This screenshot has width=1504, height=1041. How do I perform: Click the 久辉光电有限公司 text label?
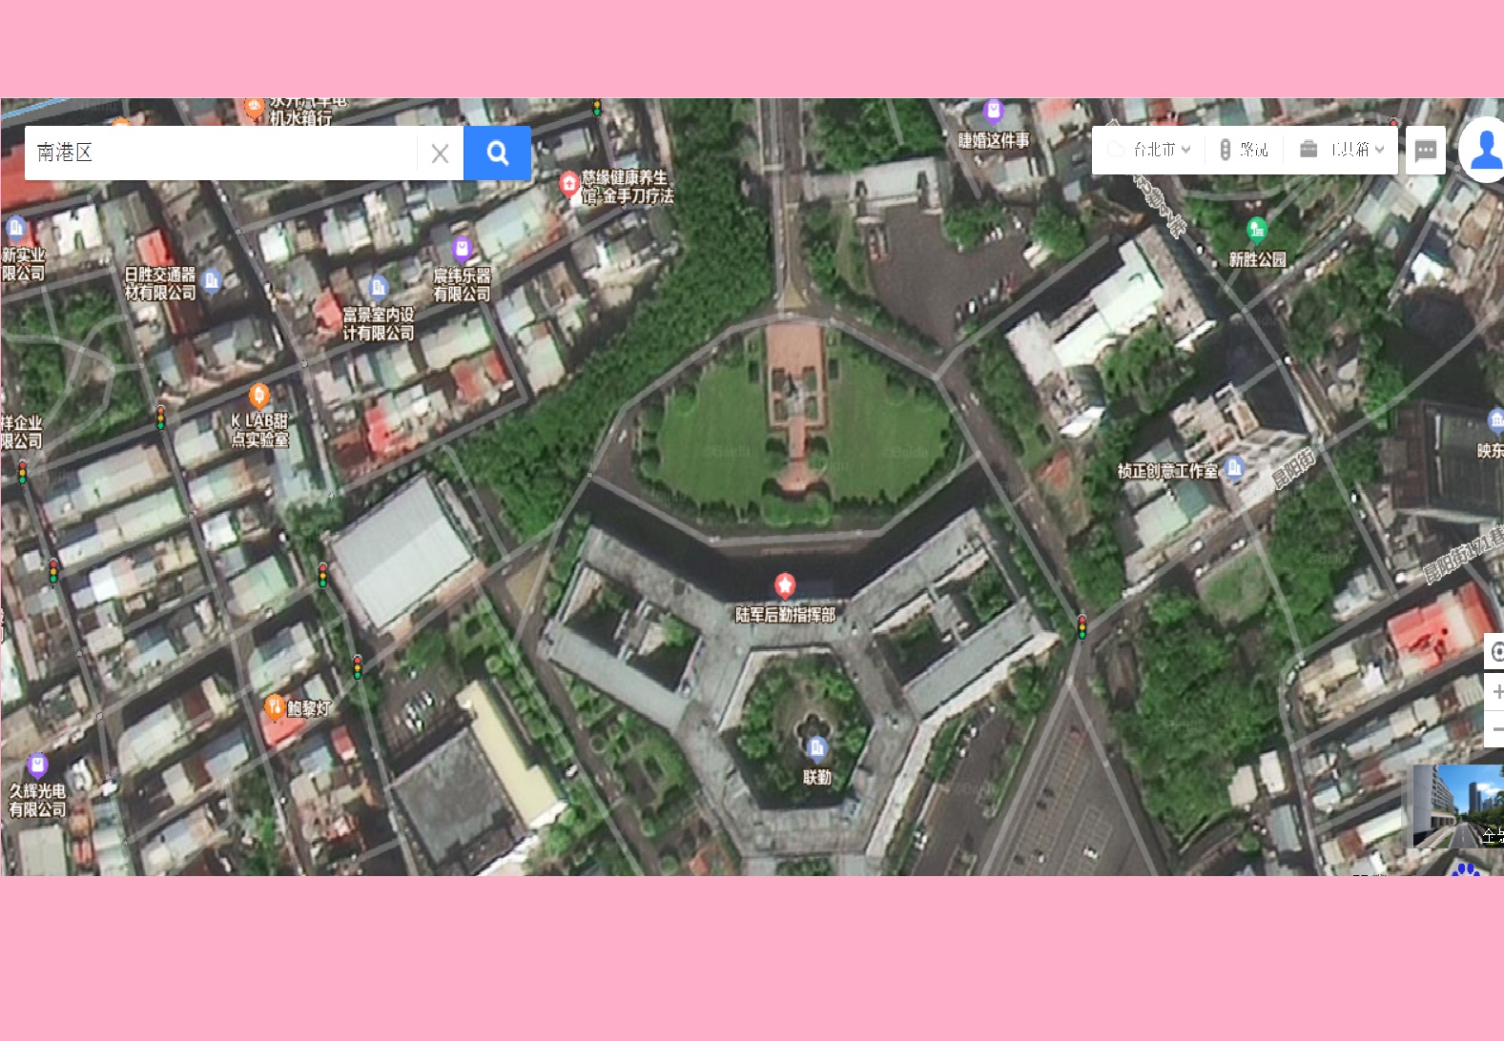click(37, 800)
